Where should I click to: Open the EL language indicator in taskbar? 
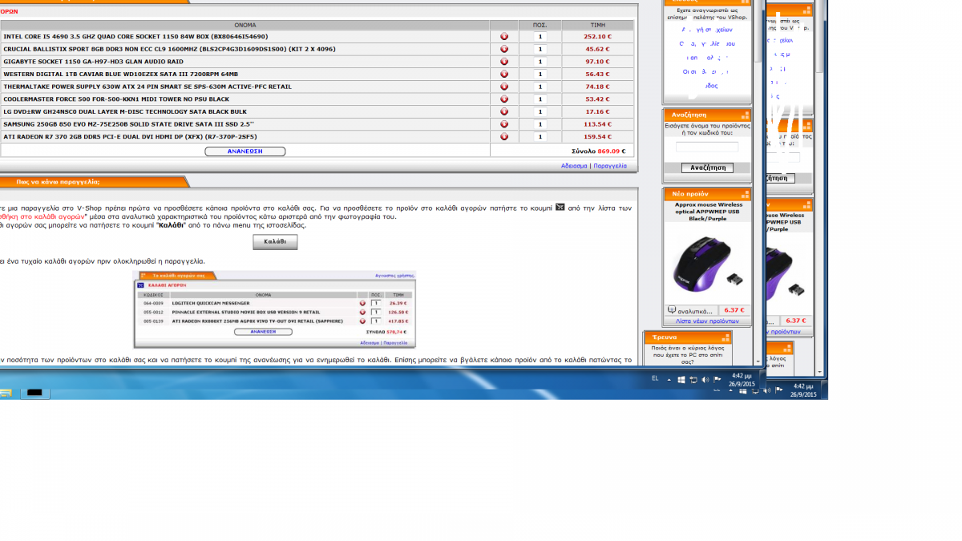tap(655, 378)
